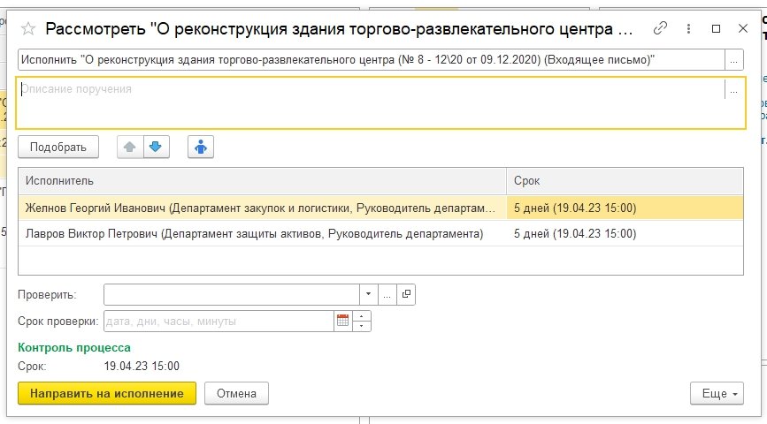Image resolution: width=767 pixels, height=424 pixels.
Task: Add the form to favorites with the star
Action: 28,29
